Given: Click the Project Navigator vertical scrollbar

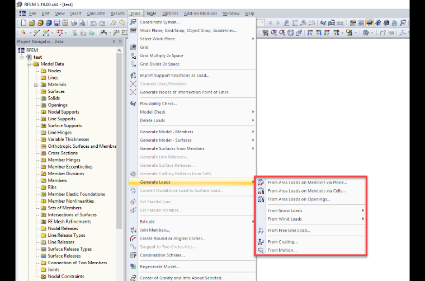Looking at the screenshot, I should 119,141.
